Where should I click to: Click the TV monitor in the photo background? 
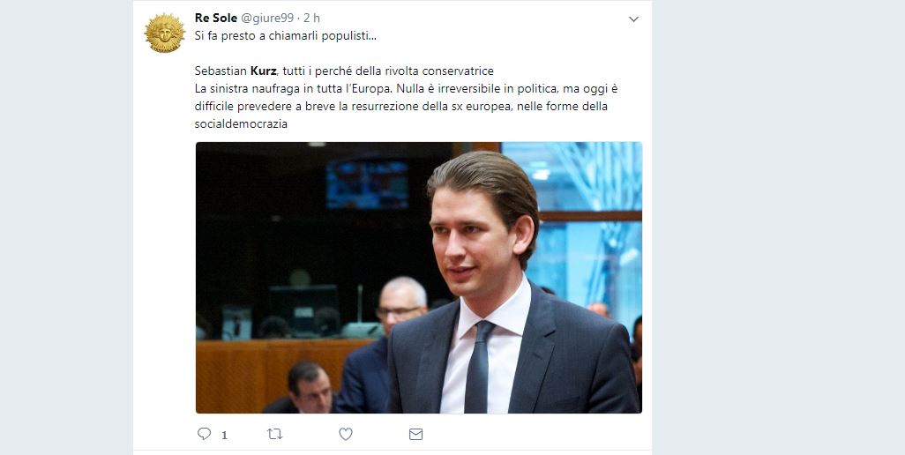367,183
